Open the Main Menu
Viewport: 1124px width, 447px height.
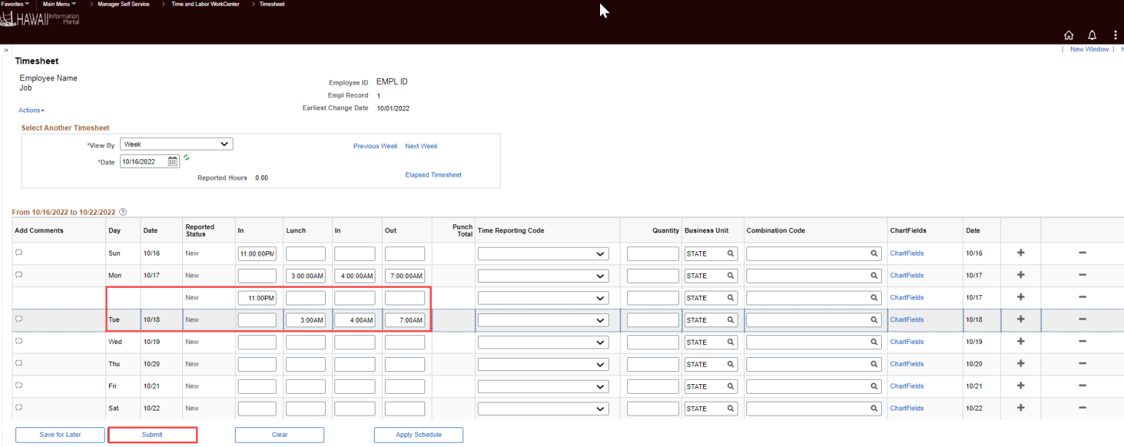(58, 4)
